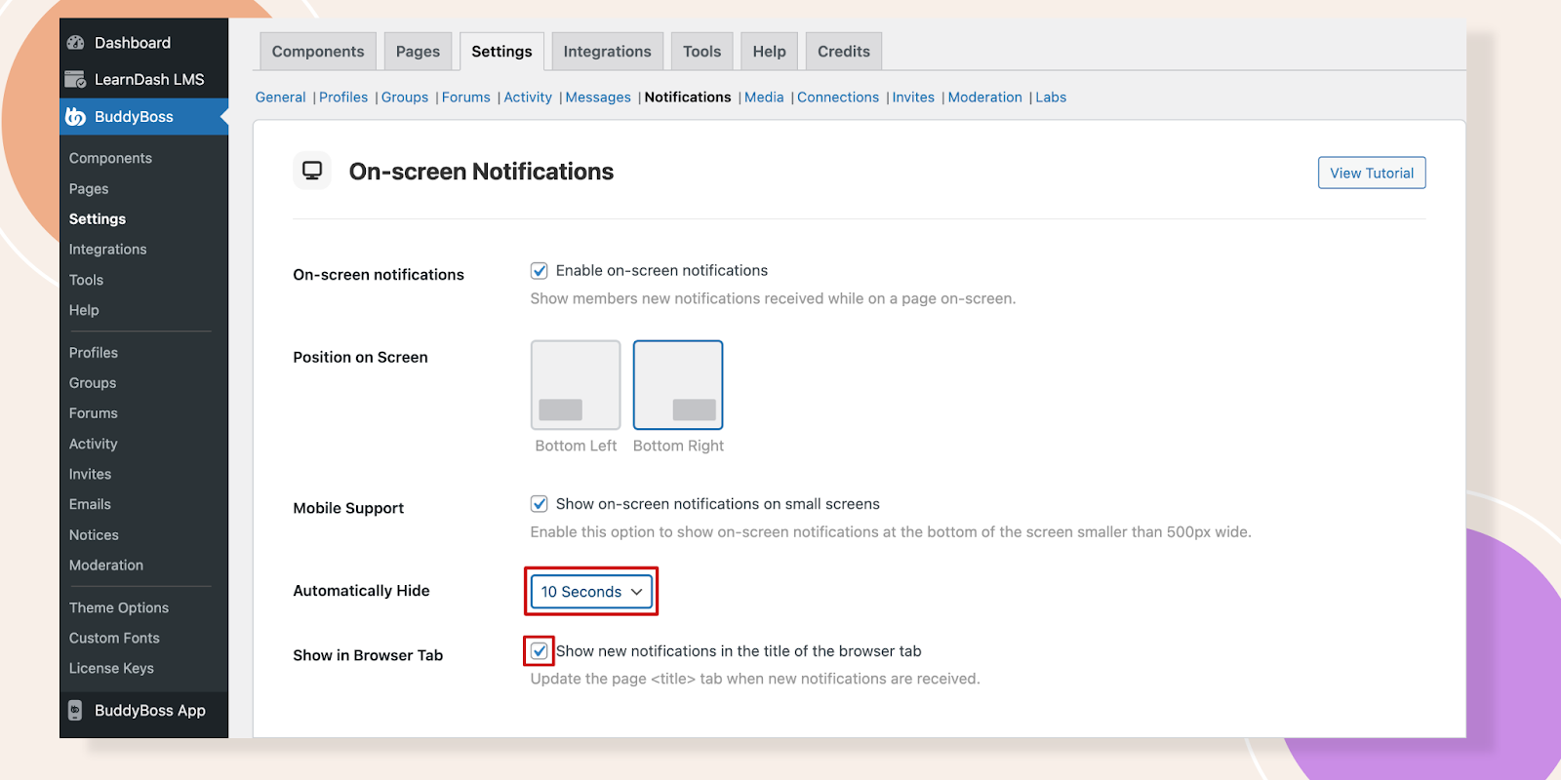Open the Invites settings sub-link
This screenshot has width=1561, height=780.
point(913,97)
